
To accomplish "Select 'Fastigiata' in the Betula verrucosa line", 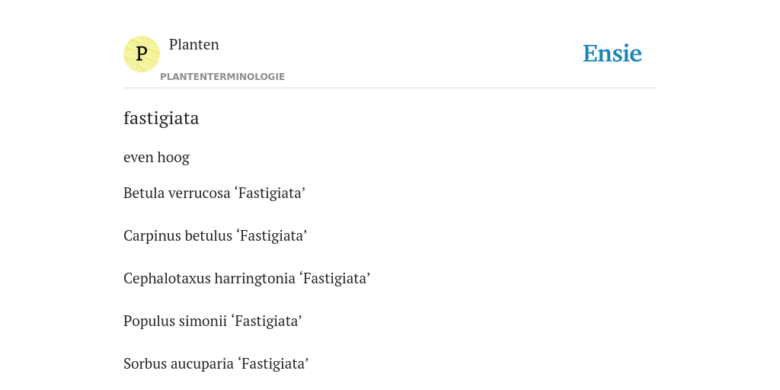I will [270, 193].
